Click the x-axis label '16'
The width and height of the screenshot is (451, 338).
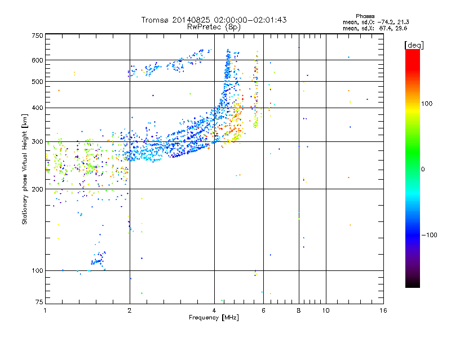tap(383, 310)
